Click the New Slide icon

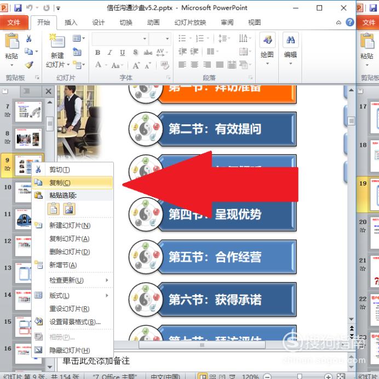(x=57, y=41)
